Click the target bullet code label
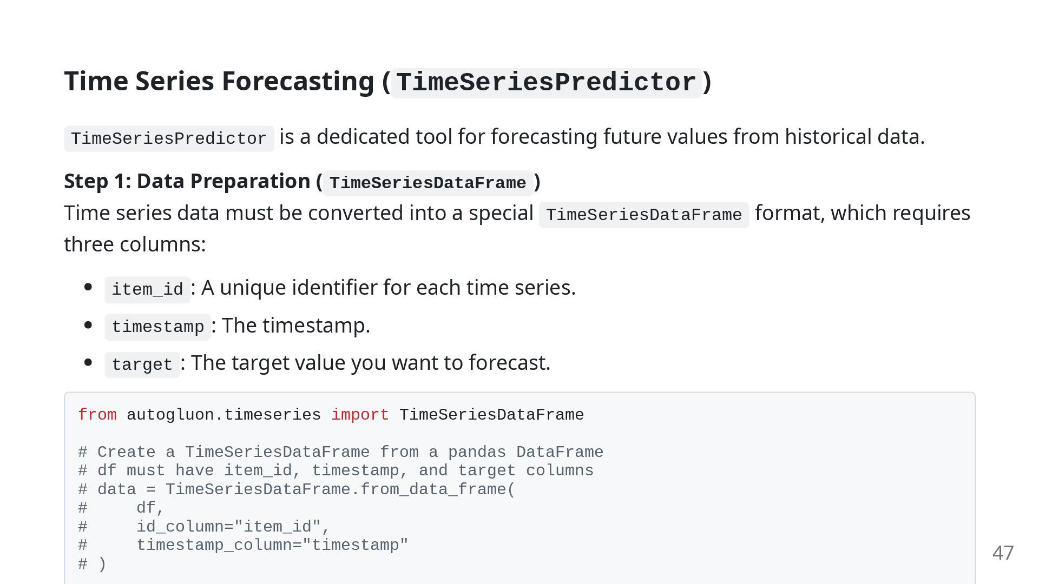Screen dimensions: 1039x584 (x=142, y=364)
